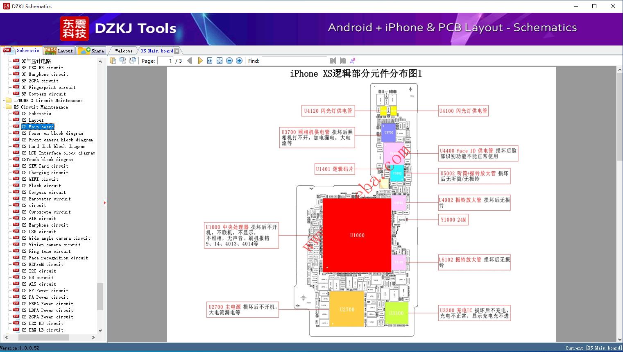Click the folder icon of XS Circuit Maintenance
The image size is (623, 352).
[x=9, y=107]
